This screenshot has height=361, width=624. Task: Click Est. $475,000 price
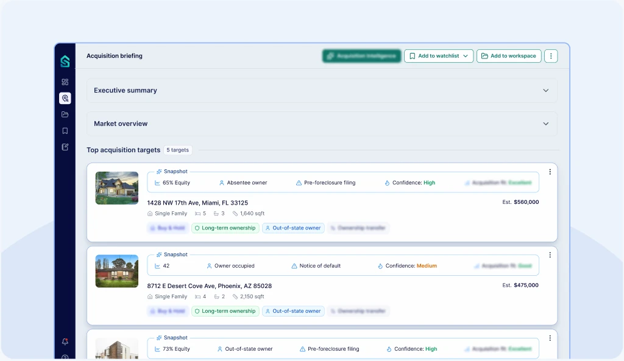(x=520, y=285)
